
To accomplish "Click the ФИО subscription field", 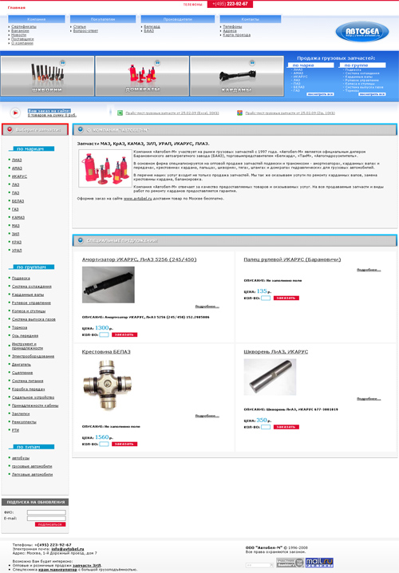I will (46, 512).
